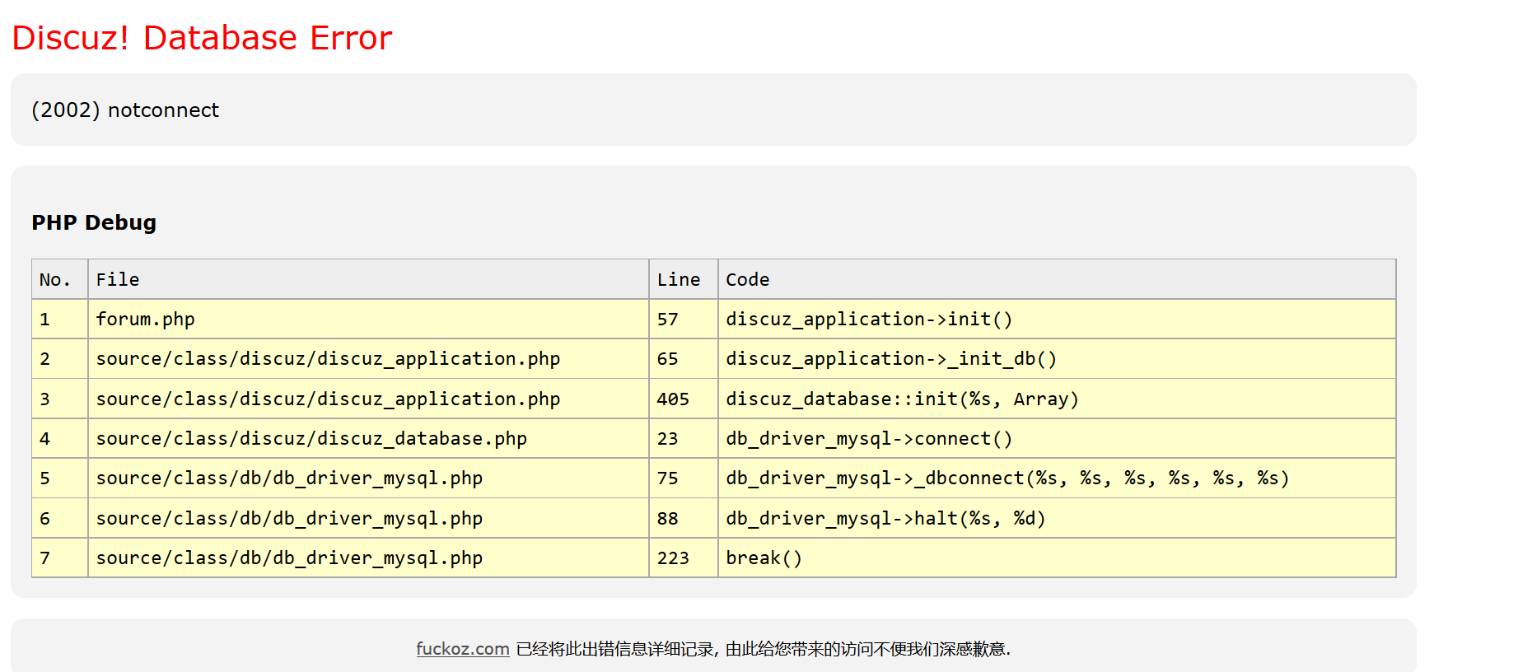Click row number "2" in the No. column

60,359
